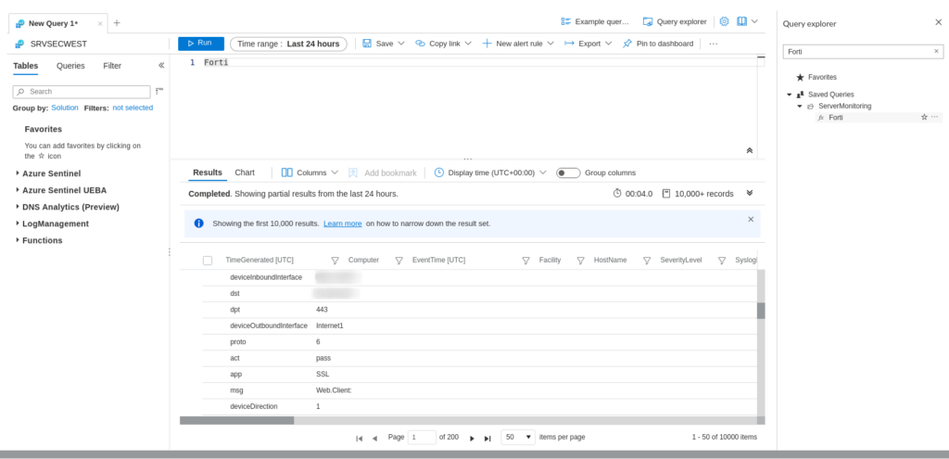Switch to the Queries tab
The width and height of the screenshot is (949, 459).
pos(70,66)
